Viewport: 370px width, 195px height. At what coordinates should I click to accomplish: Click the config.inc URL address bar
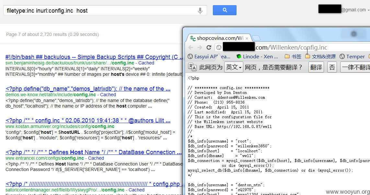point(292,47)
